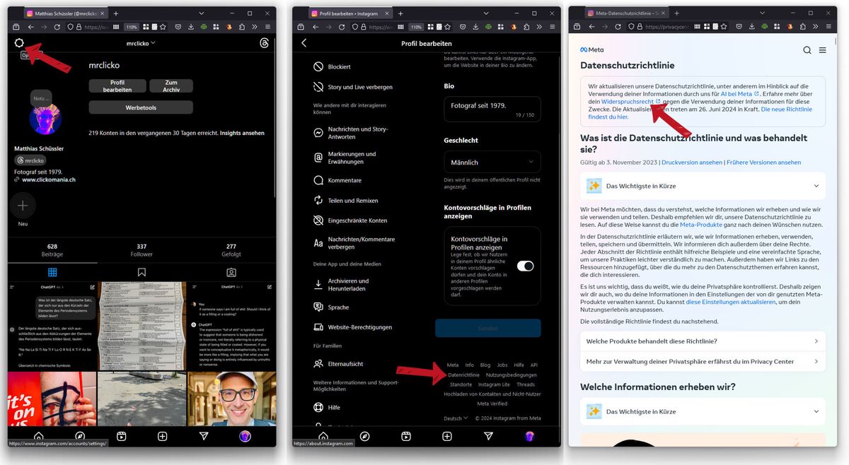Screen dimensions: 849x465
Task: Expand the mrclicko account switcher chevron
Action: 153,43
